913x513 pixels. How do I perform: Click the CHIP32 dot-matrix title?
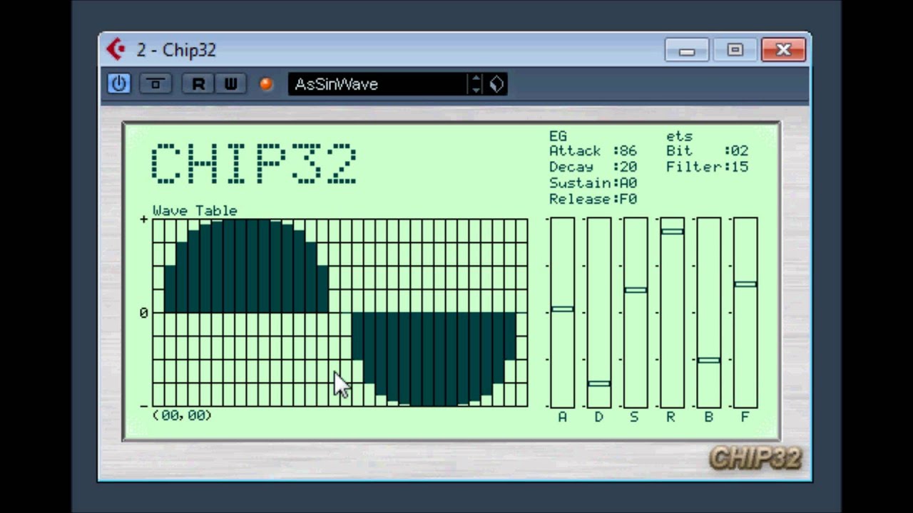254,164
